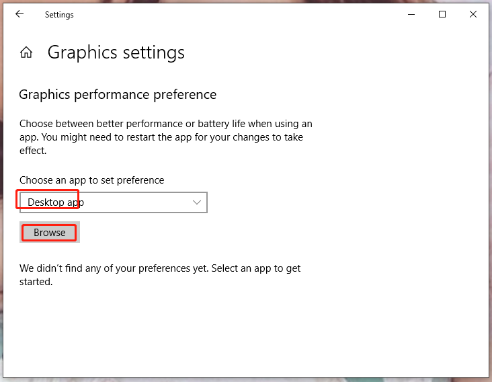Viewport: 492px width, 382px height.
Task: Click the Home icon beside Graphics settings
Action: [26, 52]
